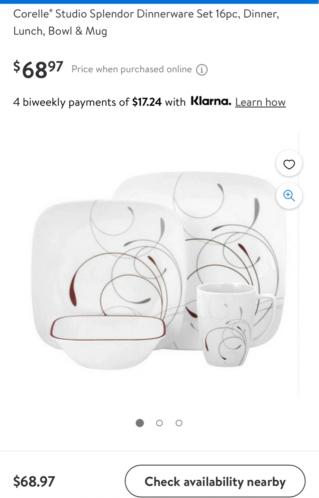Select the second carousel dot
Viewport: 319px width, 498px height.
[x=159, y=423]
